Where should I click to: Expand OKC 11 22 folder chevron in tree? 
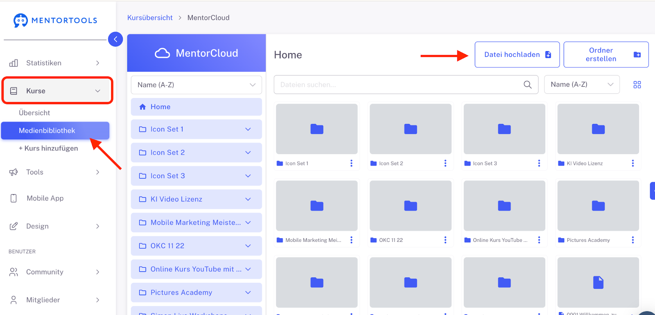click(248, 246)
